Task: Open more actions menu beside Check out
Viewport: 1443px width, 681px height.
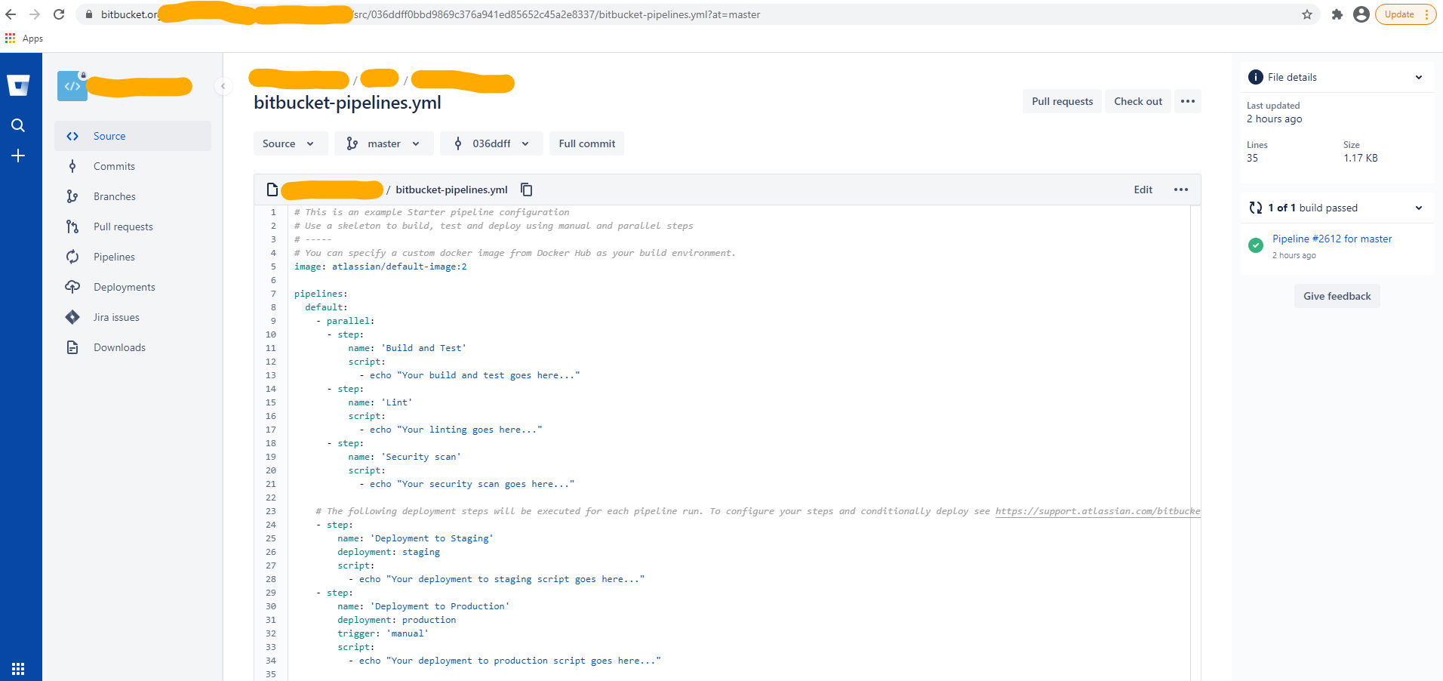Action: tap(1188, 101)
